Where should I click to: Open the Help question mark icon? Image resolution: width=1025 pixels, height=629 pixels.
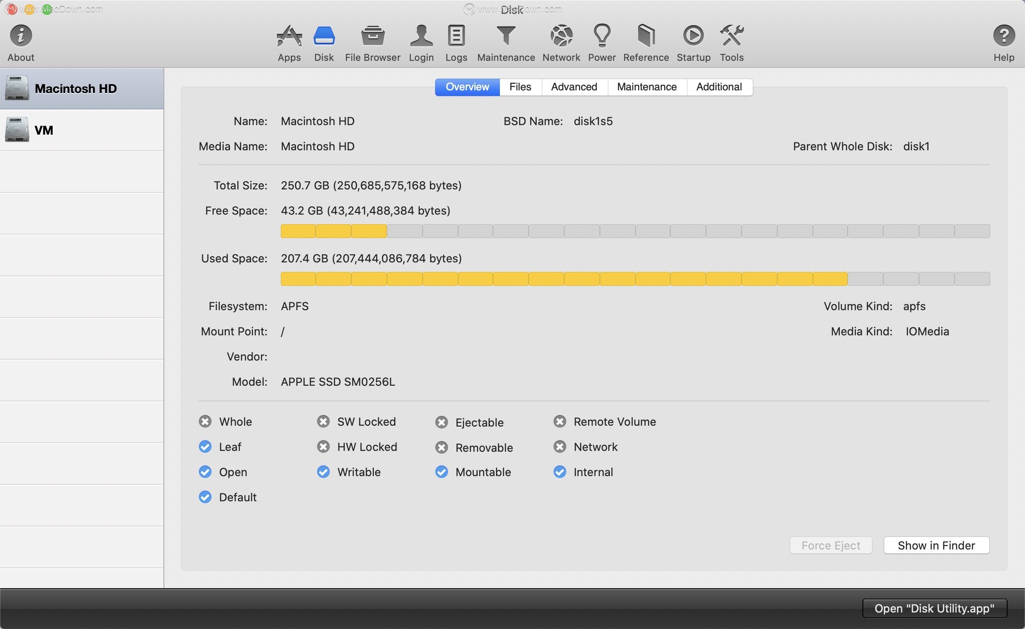(1004, 43)
